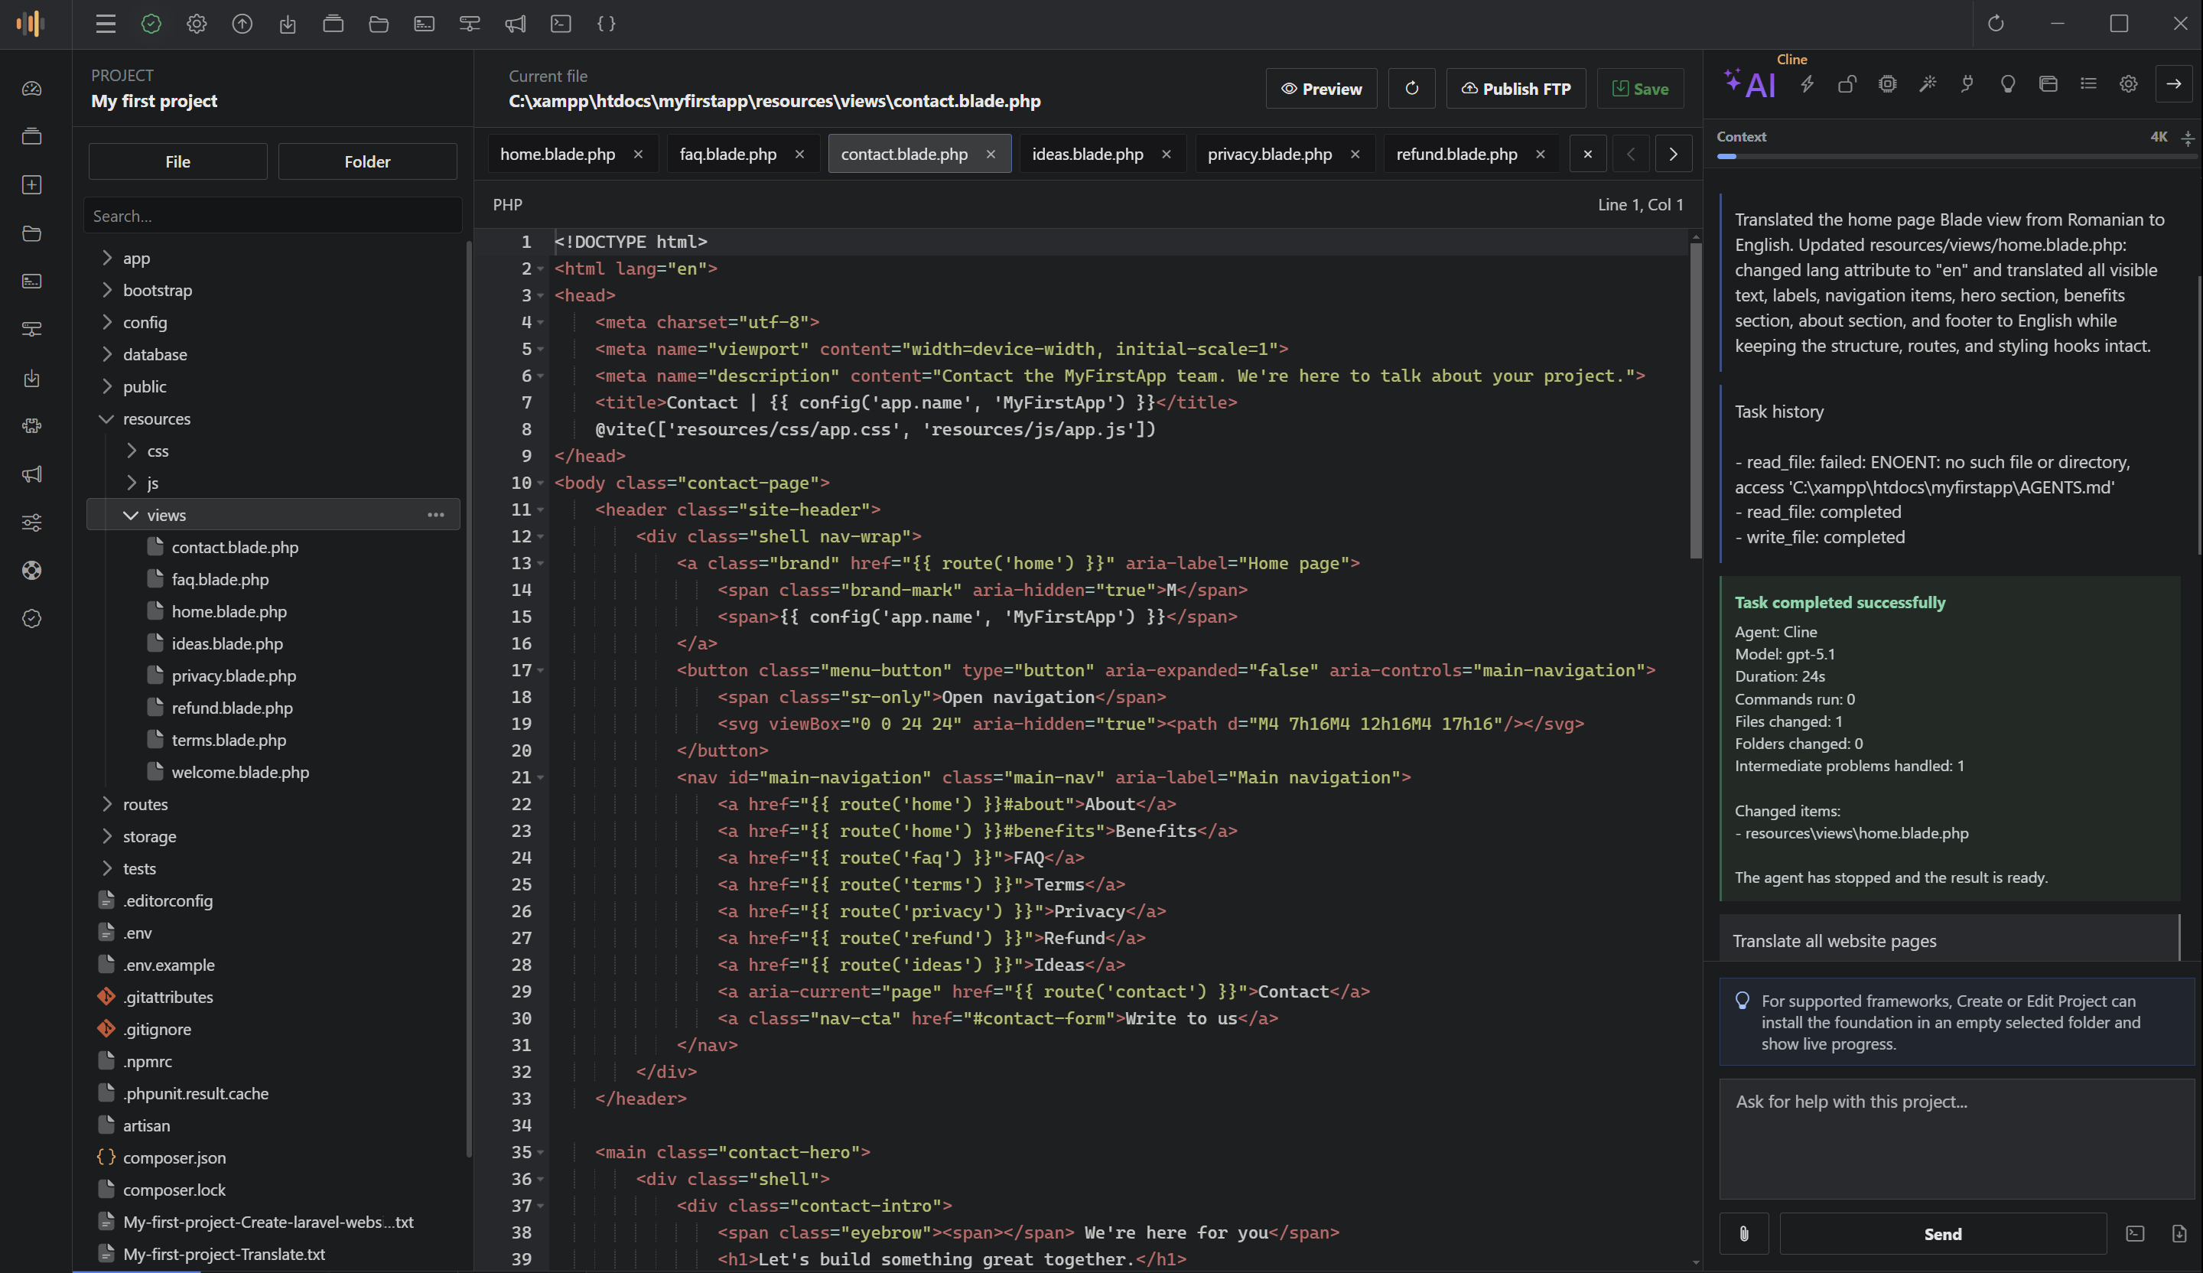The image size is (2203, 1273).
Task: Open the terminal icon in top toolbar
Action: tap(561, 24)
